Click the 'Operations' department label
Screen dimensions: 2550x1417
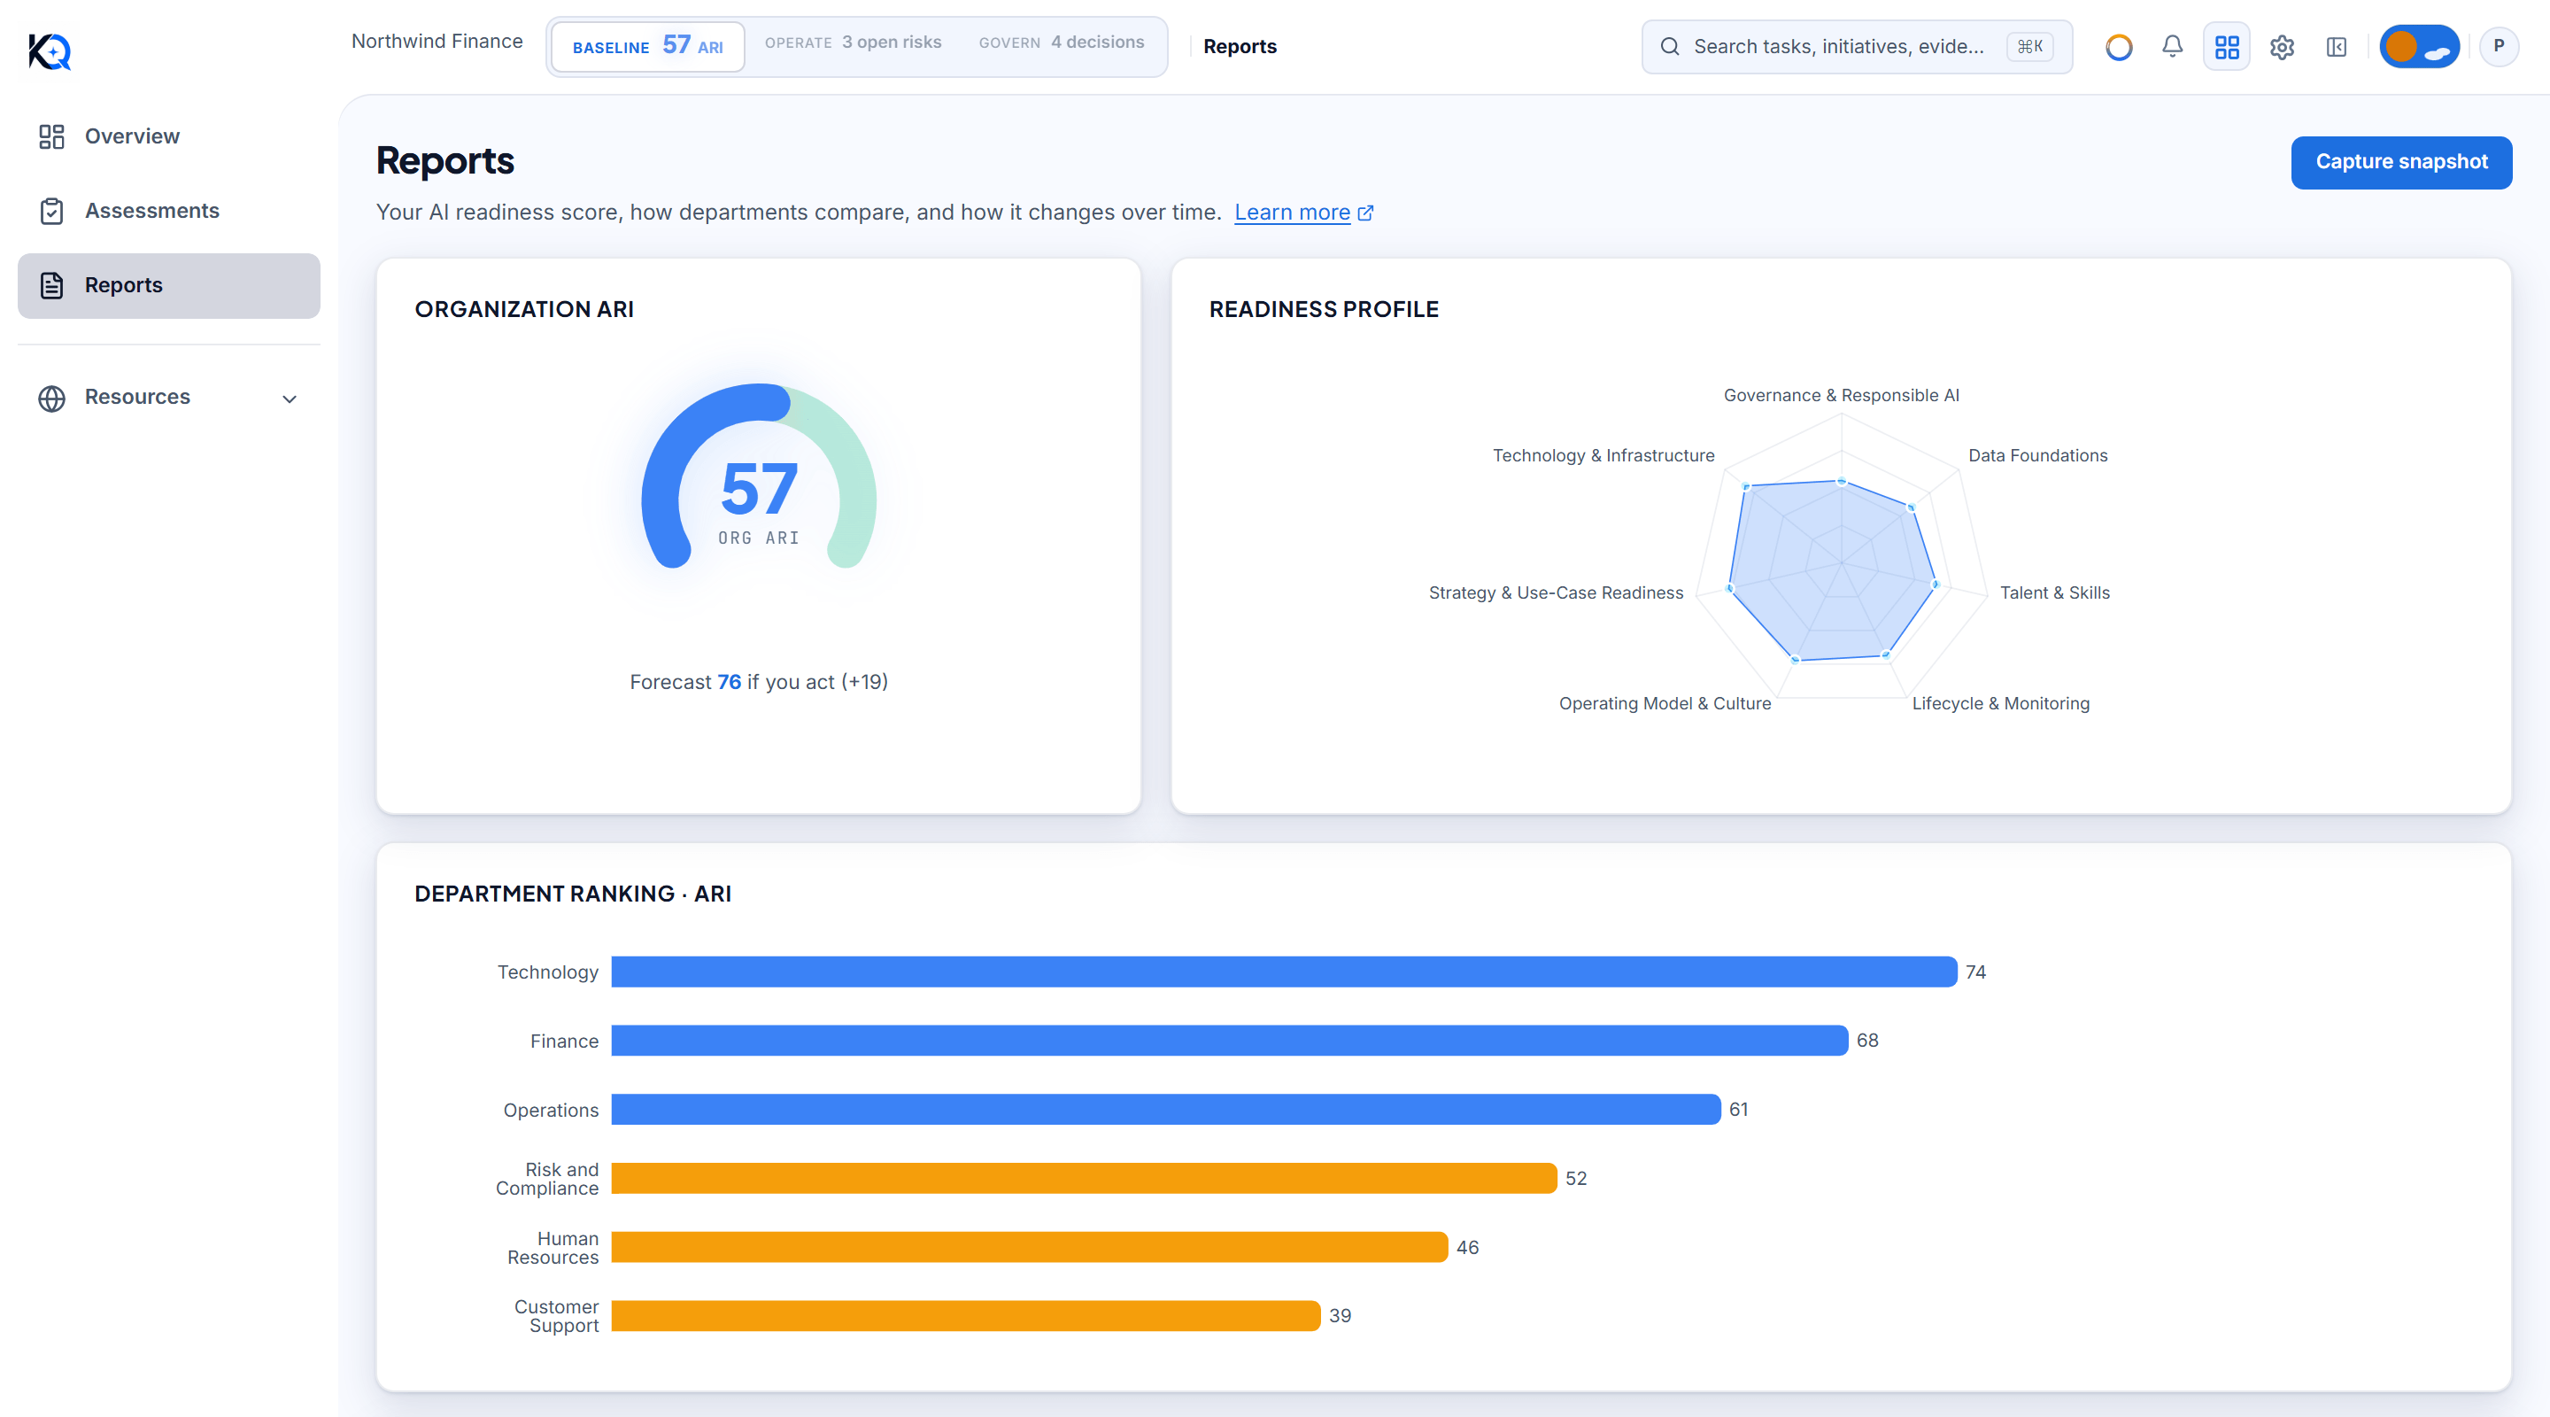[551, 1111]
